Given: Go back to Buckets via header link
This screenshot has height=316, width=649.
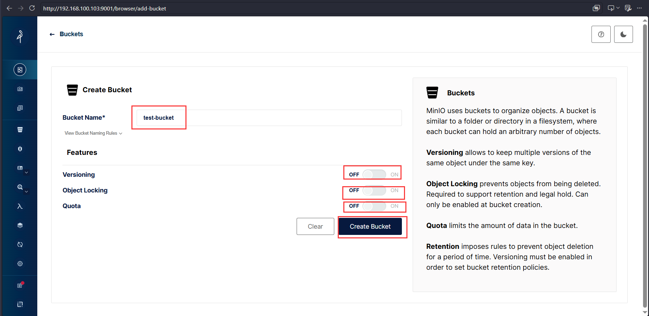Looking at the screenshot, I should tap(66, 34).
